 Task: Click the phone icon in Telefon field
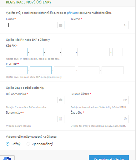(125, 25)
